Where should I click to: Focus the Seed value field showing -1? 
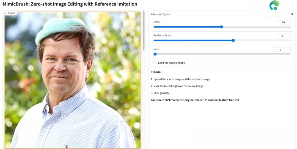[281, 49]
